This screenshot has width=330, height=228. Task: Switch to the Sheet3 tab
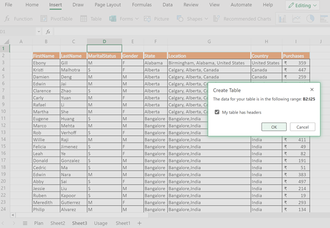point(79,223)
